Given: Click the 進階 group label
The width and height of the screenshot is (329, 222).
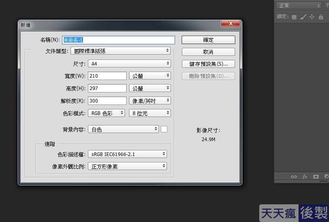Looking at the screenshot, I should tap(50, 144).
